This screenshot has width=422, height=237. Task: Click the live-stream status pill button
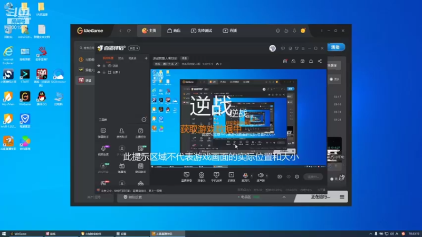point(313,177)
